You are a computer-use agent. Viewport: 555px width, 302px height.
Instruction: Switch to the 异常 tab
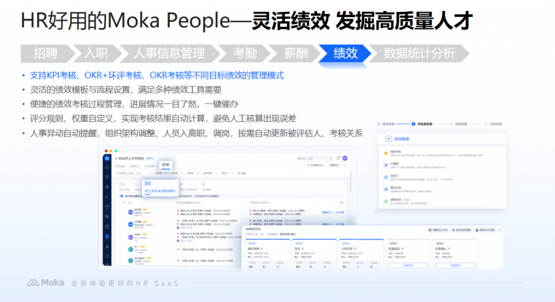(165, 165)
